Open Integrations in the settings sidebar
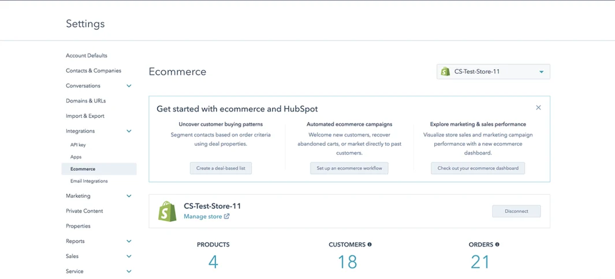Screen dimensions: 615x279 point(80,131)
